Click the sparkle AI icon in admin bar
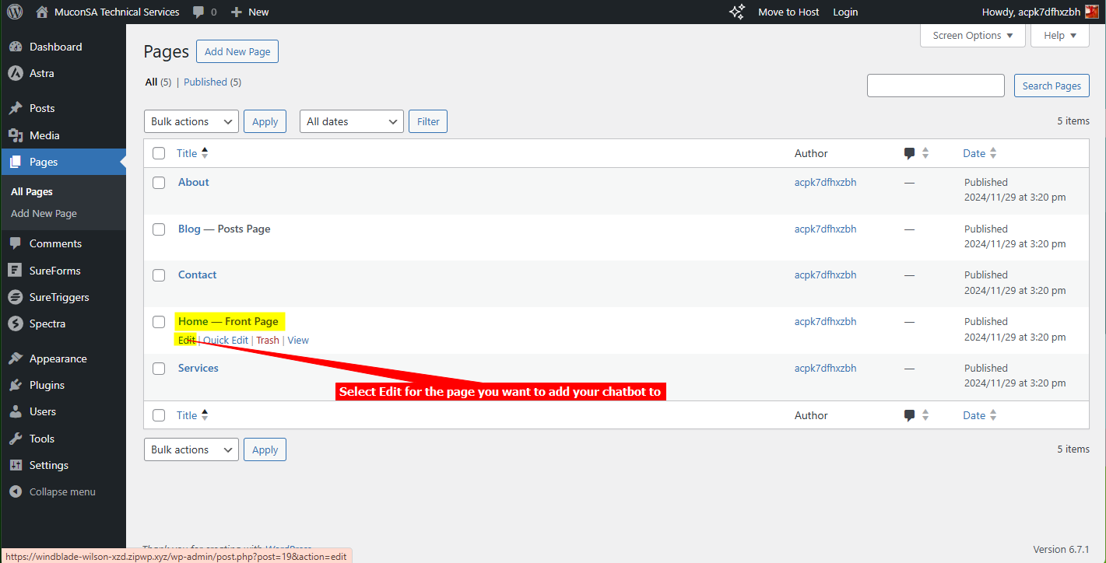Image resolution: width=1106 pixels, height=563 pixels. (x=736, y=12)
